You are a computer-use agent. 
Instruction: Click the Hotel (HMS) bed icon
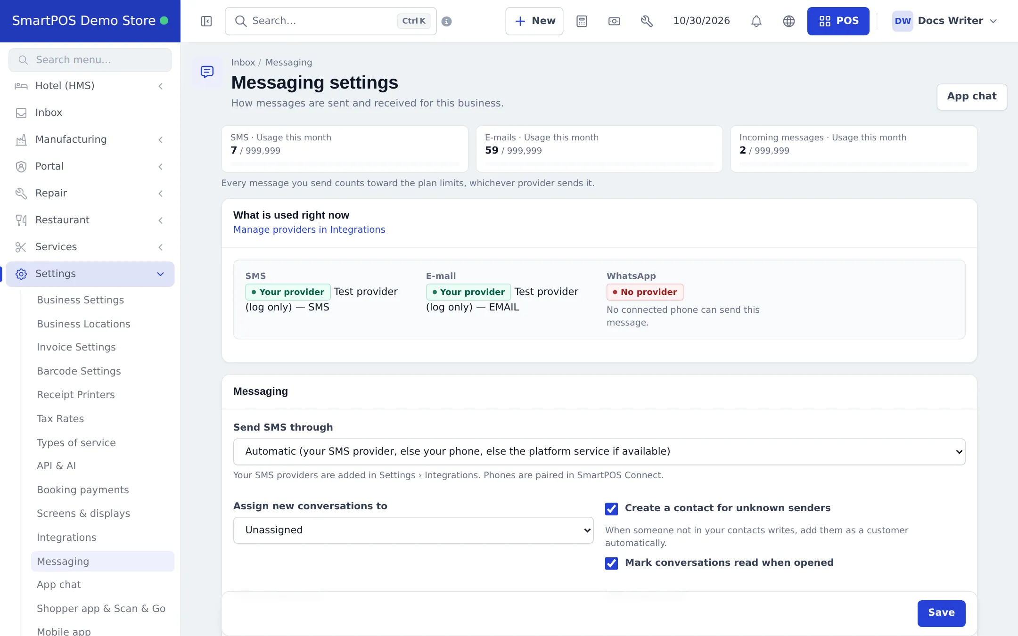pyautogui.click(x=21, y=86)
